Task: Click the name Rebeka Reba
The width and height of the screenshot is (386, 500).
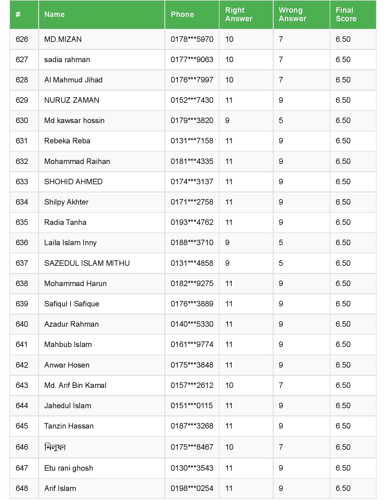Action: coord(67,141)
